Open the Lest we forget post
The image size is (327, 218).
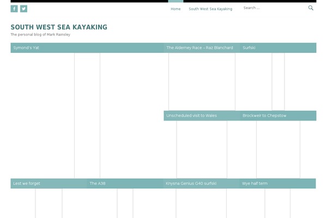[27, 184]
